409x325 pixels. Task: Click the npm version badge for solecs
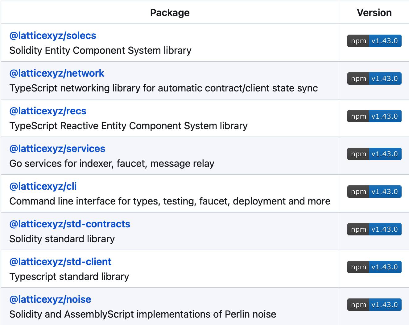pyautogui.click(x=374, y=41)
